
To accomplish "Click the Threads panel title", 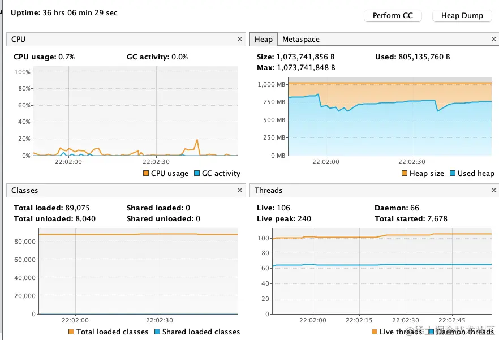I will (268, 191).
